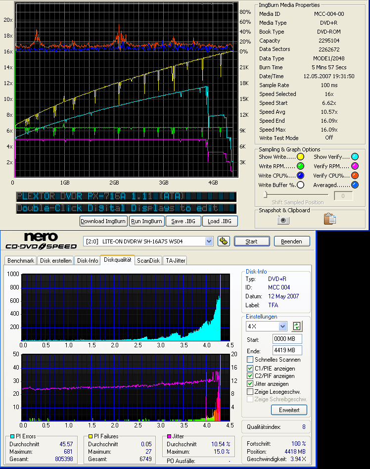
Task: Click the Ende position field 4419 MB
Action: tap(287, 350)
